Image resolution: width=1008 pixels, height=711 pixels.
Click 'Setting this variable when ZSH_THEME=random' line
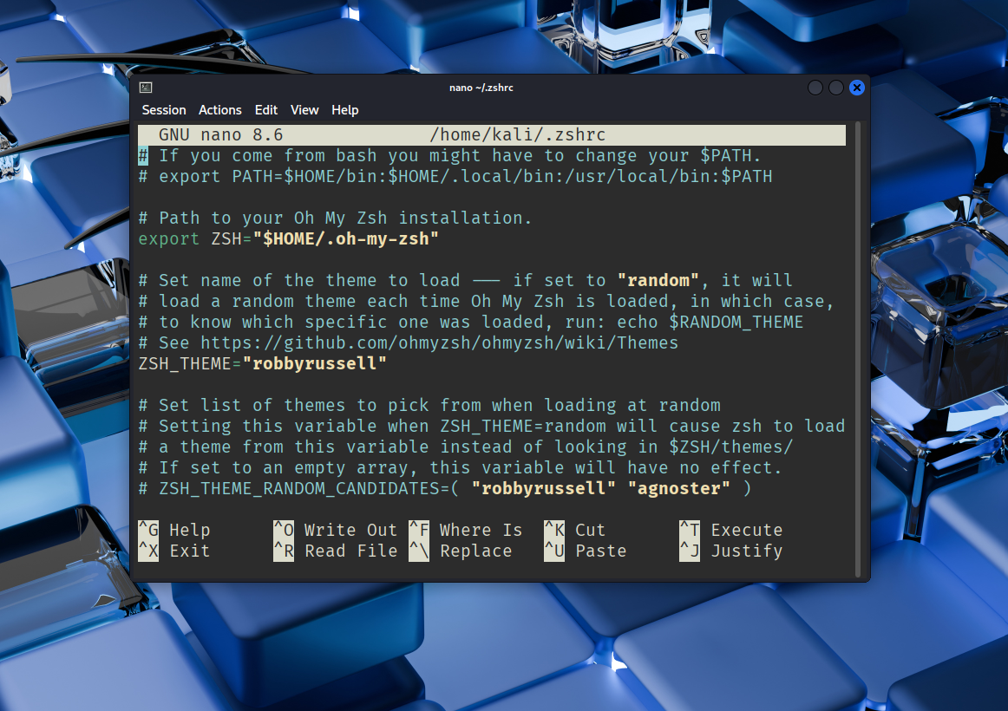(492, 427)
